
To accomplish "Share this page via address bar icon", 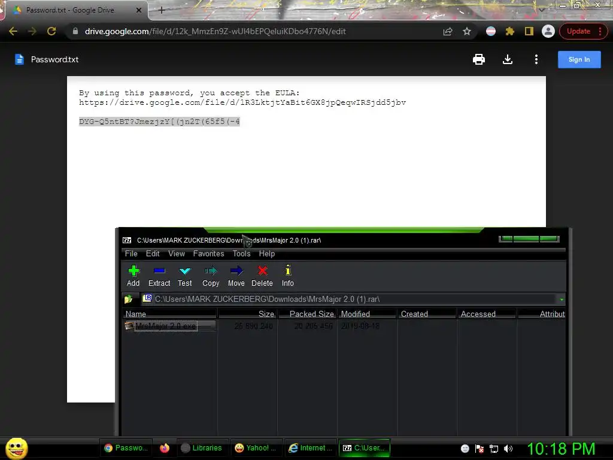I will click(448, 31).
